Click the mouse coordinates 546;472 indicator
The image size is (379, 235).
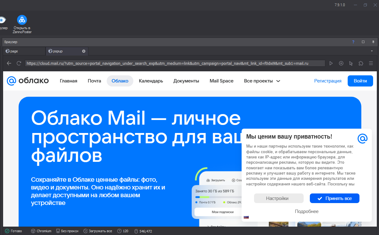click(143, 231)
